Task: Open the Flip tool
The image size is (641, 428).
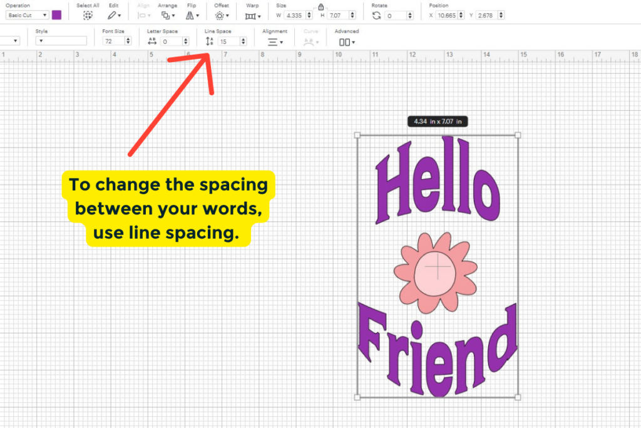Action: coord(190,15)
